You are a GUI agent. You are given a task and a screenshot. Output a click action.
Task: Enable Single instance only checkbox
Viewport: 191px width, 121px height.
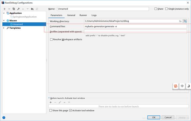tap(167, 9)
